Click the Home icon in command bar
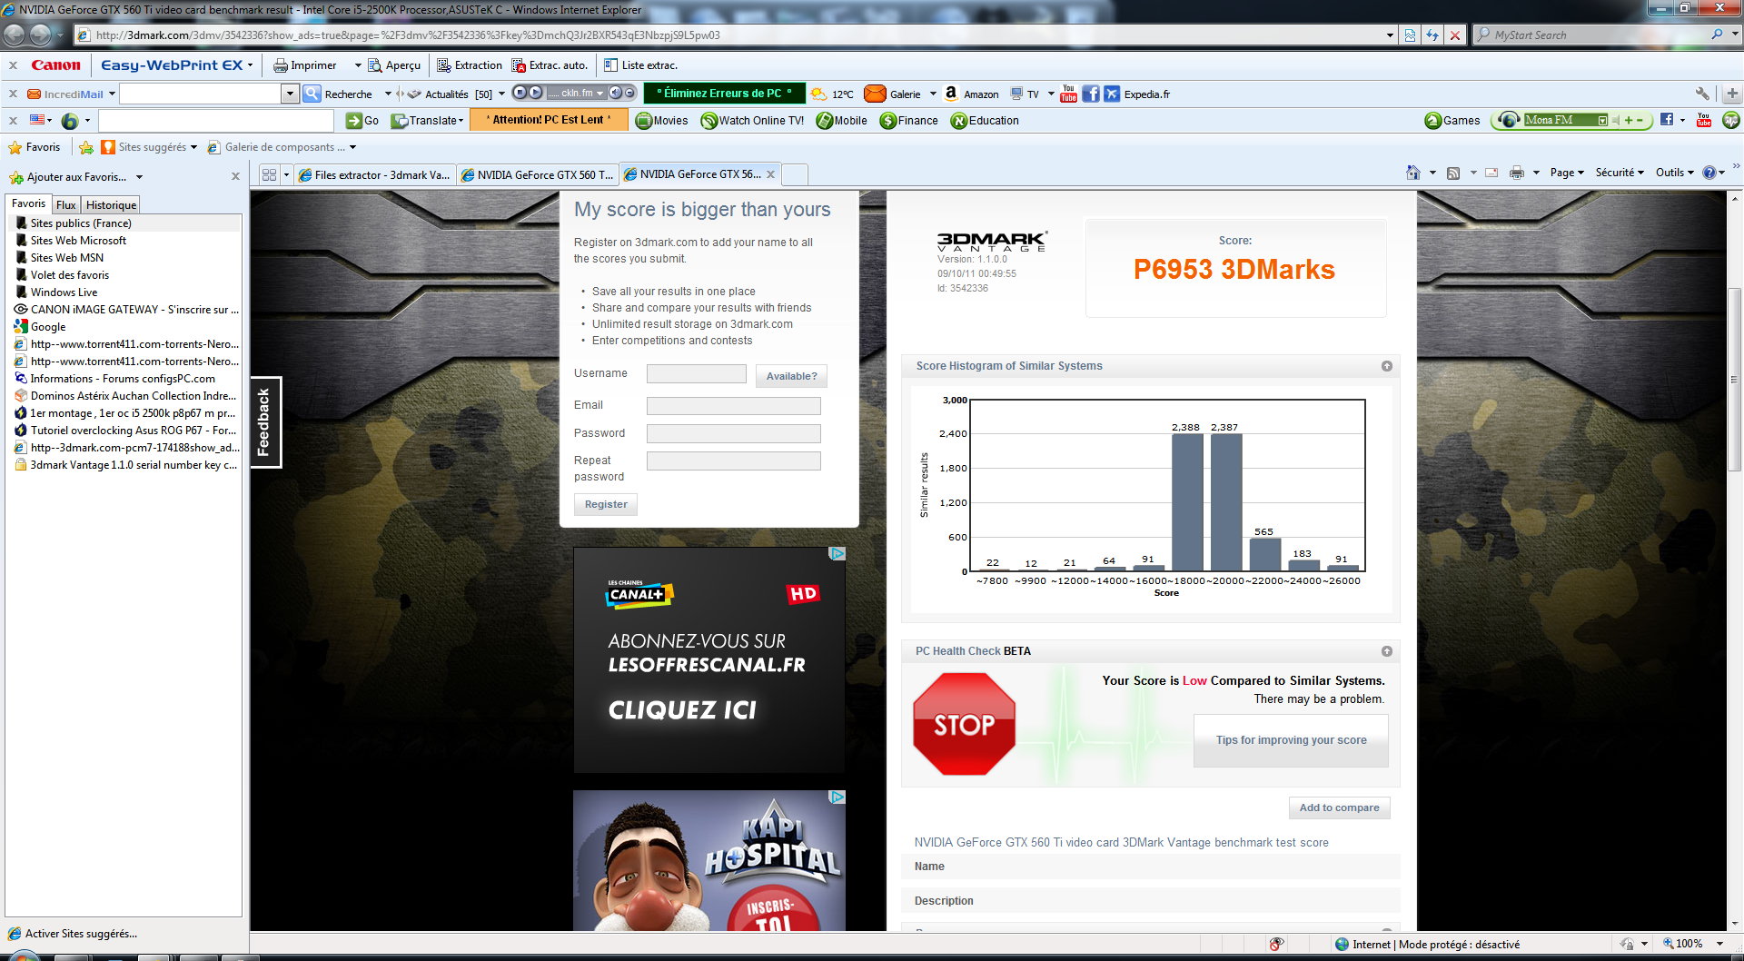This screenshot has height=961, width=1744. (x=1412, y=173)
